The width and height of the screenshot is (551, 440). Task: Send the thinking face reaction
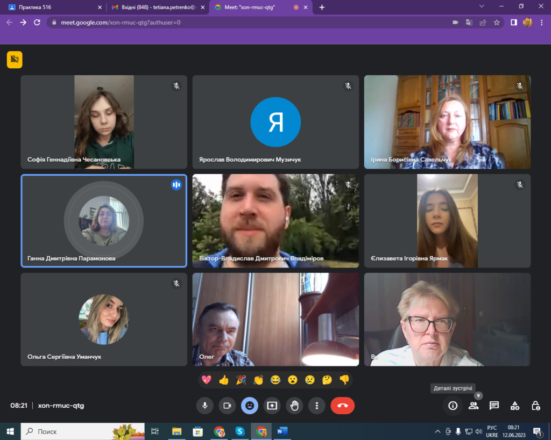327,380
